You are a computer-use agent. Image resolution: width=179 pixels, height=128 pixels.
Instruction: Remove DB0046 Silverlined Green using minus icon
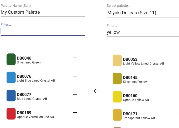coord(75,58)
